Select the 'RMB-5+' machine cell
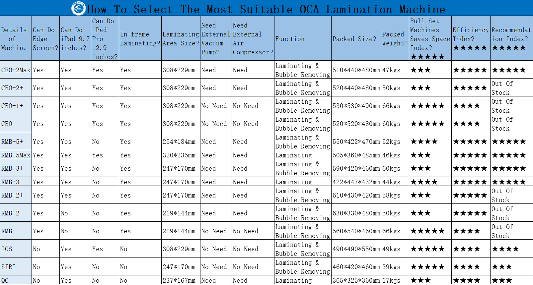Screen dimensions: 533x285 [x=16, y=142]
